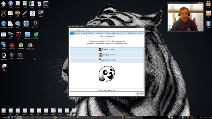Image resolution: width=212 pixels, height=119 pixels.
Task: Switch to the Graphics tab
Action: point(101,34)
